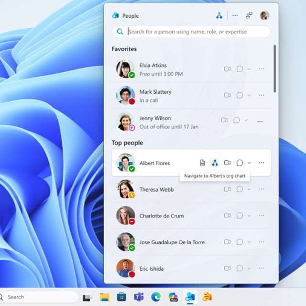Start video call with Elvia Atkins
Screen dimensions: 306x306
click(227, 69)
